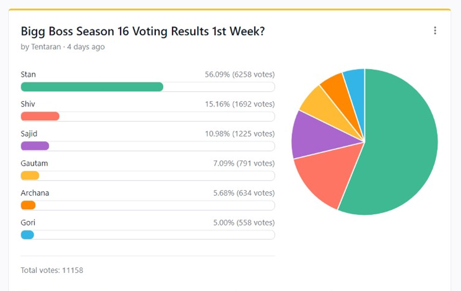Click the Total votes: 11158 text
The width and height of the screenshot is (461, 291).
tap(52, 270)
